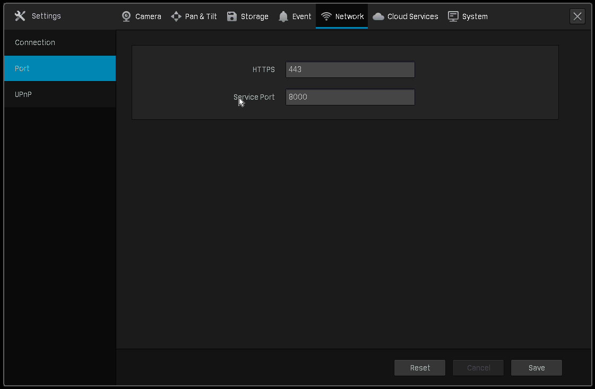
Task: Open the Storage tab
Action: (x=247, y=16)
